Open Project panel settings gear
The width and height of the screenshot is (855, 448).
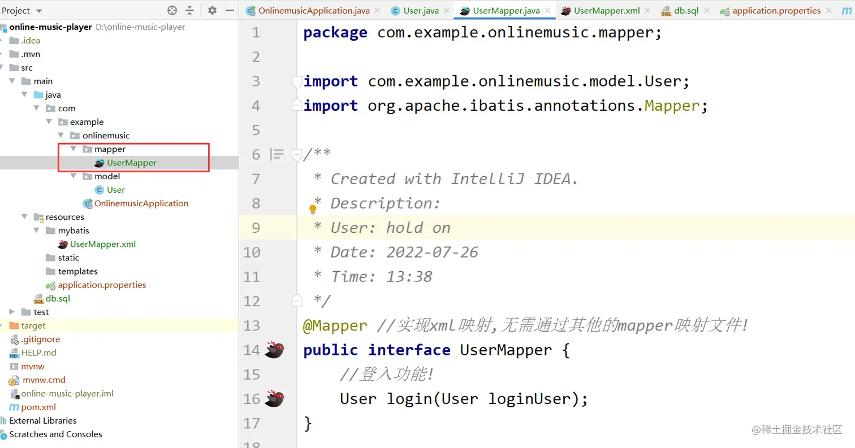click(212, 10)
